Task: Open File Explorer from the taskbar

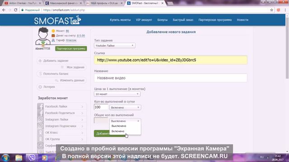Action: [19, 157]
